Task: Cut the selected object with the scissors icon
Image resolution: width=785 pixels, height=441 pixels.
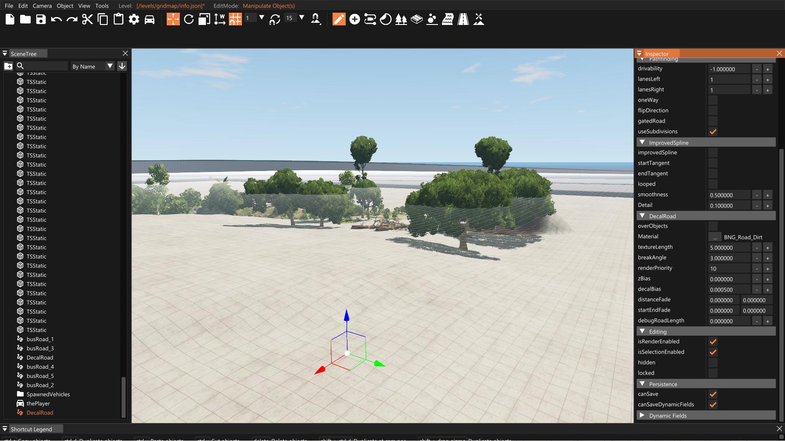Action: (x=88, y=19)
